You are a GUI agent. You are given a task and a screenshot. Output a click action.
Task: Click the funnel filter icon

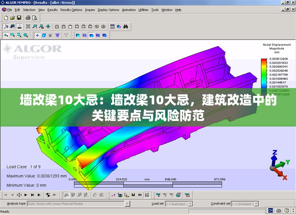coord(66,36)
